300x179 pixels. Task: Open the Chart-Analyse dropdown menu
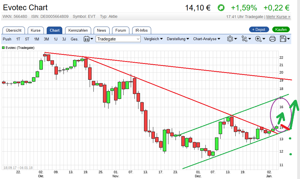(x=207, y=39)
